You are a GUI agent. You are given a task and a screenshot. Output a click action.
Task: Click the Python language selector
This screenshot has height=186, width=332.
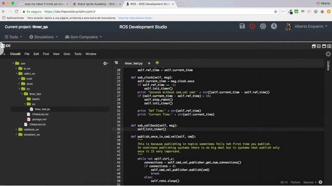(x=295, y=182)
